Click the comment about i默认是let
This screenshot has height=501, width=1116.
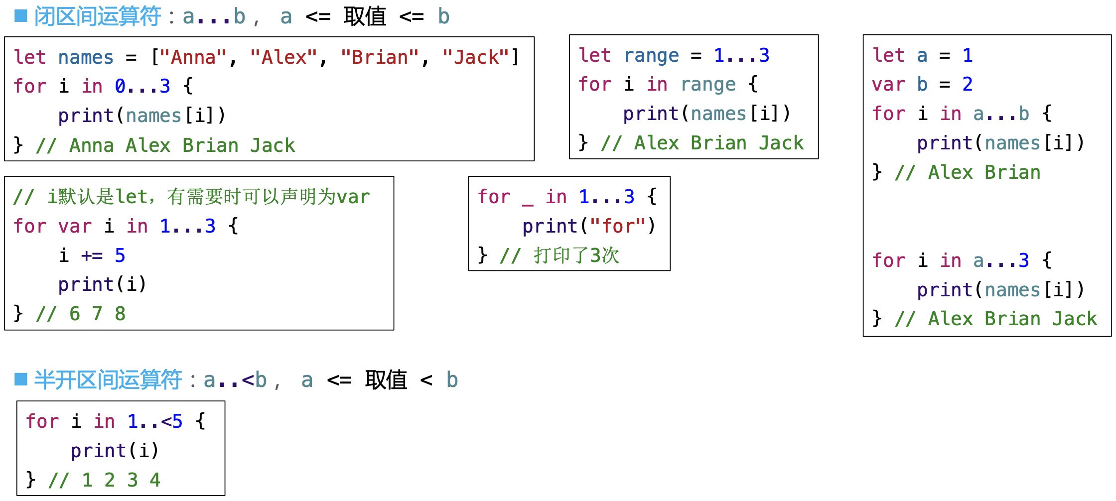pyautogui.click(x=192, y=197)
